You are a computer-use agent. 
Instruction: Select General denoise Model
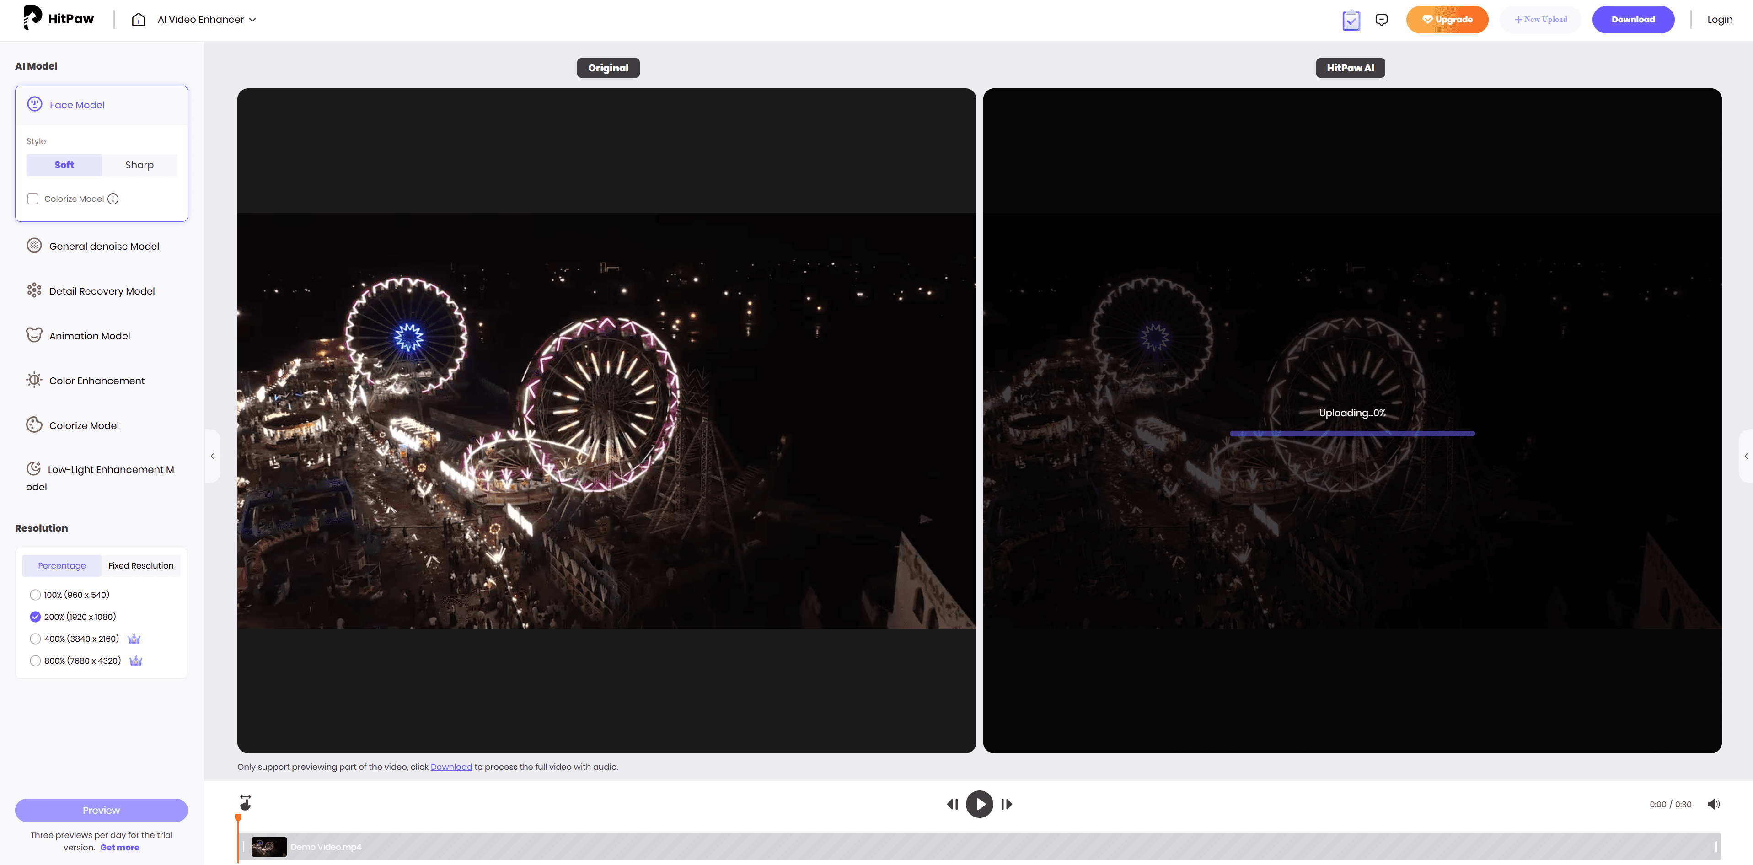(102, 246)
